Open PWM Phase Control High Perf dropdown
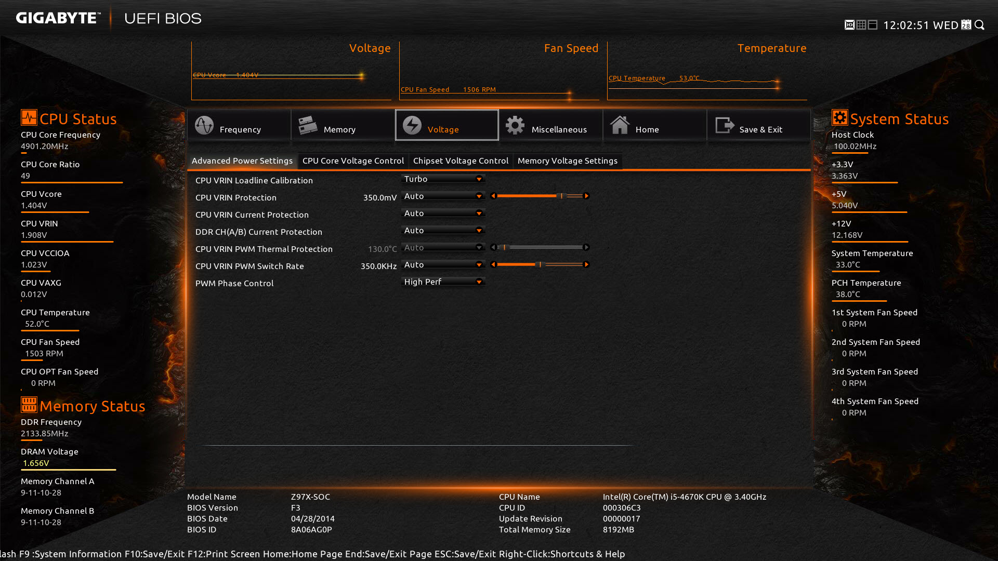 click(x=443, y=282)
